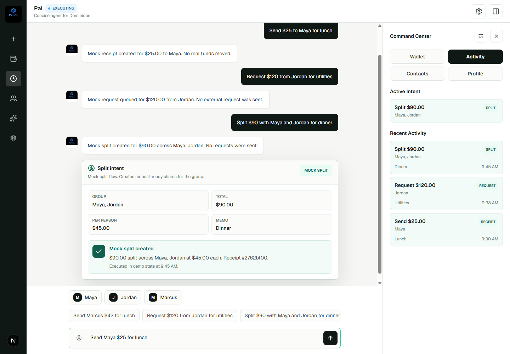Start a new chat with plus icon

[13, 39]
